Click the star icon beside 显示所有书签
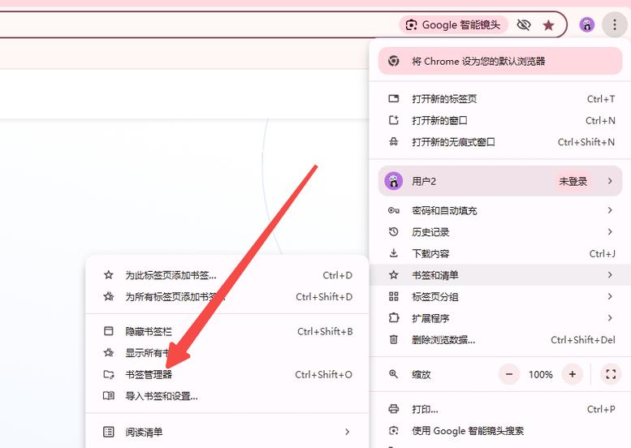 [x=109, y=353]
